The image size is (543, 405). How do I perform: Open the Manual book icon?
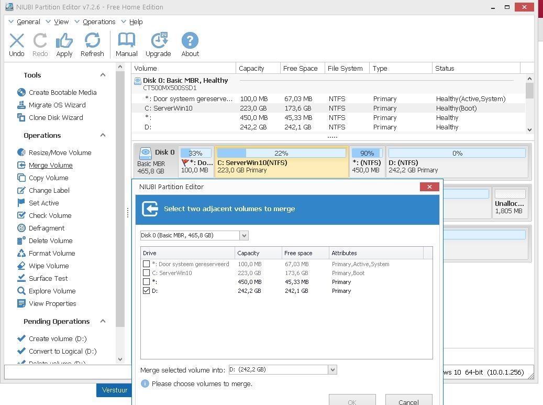[x=126, y=40]
